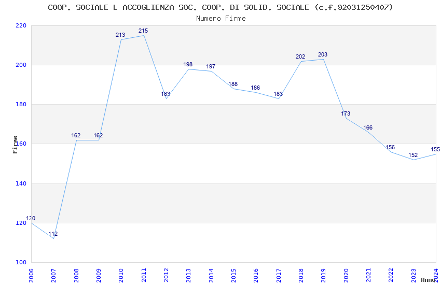Viewport: 441px width, 285px height.
Task: Click the data label 188 for 2015
Action: (233, 84)
